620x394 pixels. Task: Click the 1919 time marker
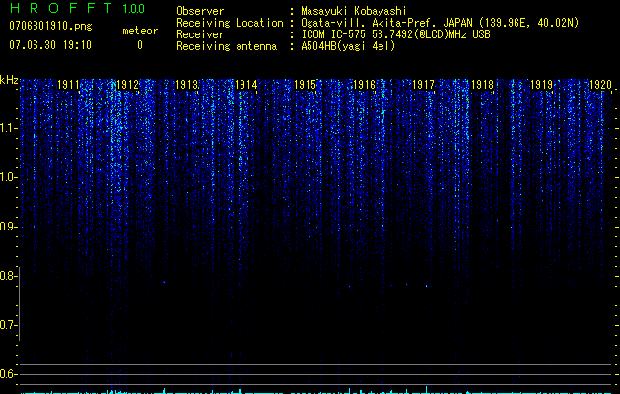pos(541,85)
